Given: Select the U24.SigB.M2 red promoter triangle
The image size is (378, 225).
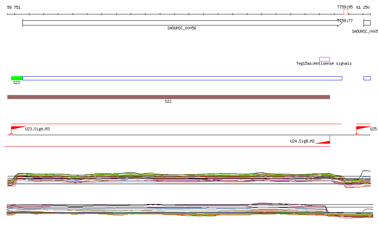Looking at the screenshot, I should 324,142.
